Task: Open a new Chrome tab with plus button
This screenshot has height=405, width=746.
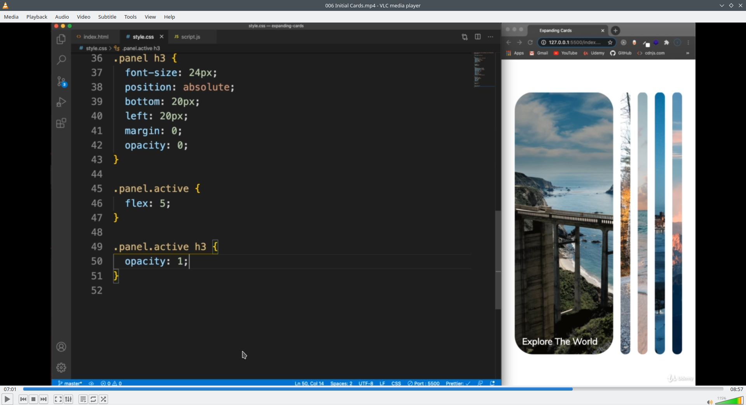Action: click(615, 31)
